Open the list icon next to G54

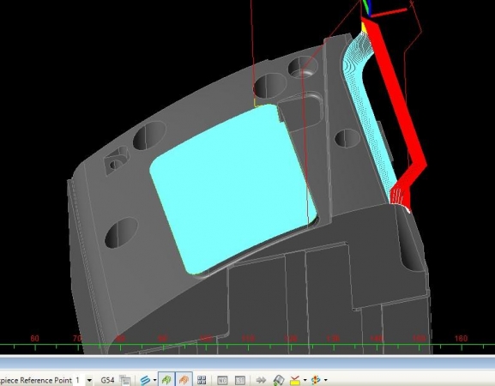tap(125, 380)
